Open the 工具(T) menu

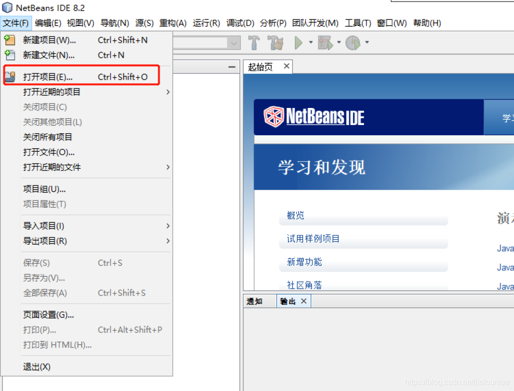click(x=358, y=23)
